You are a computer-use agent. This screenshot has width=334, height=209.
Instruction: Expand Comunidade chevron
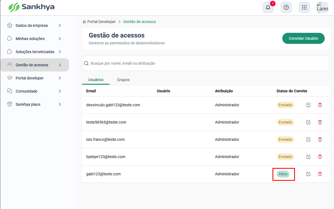[x=60, y=91]
